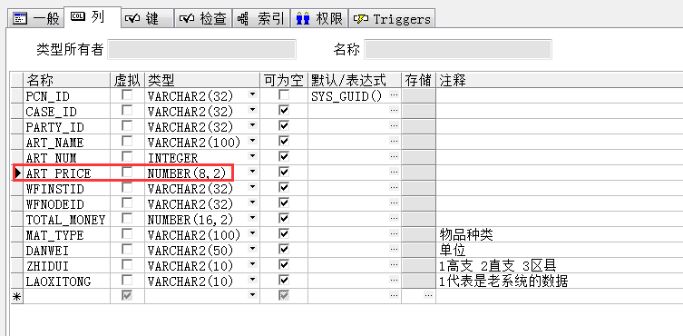The height and width of the screenshot is (336, 683).
Task: Click the 名称 column header
Action: click(66, 80)
